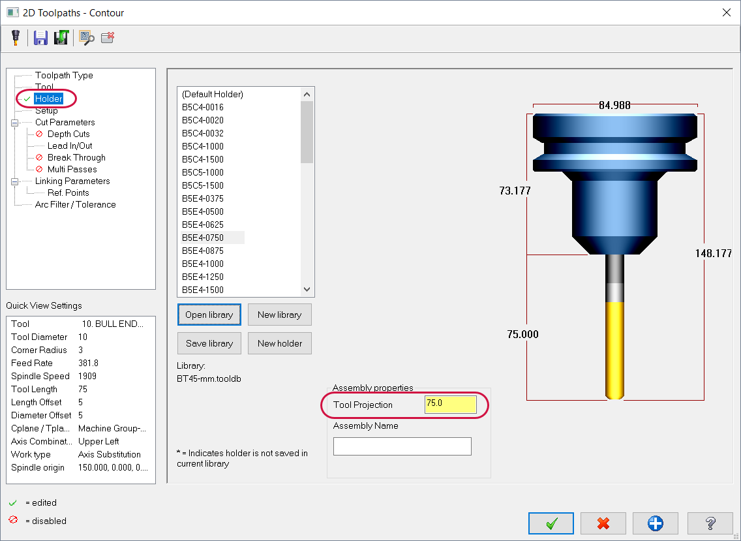Click the Tool Projection input field
Image resolution: width=741 pixels, height=541 pixels.
click(x=450, y=405)
